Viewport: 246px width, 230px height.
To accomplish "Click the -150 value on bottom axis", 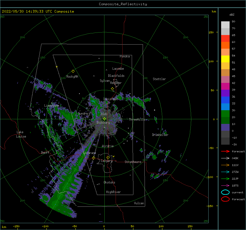I will pyautogui.click(x=16, y=226).
